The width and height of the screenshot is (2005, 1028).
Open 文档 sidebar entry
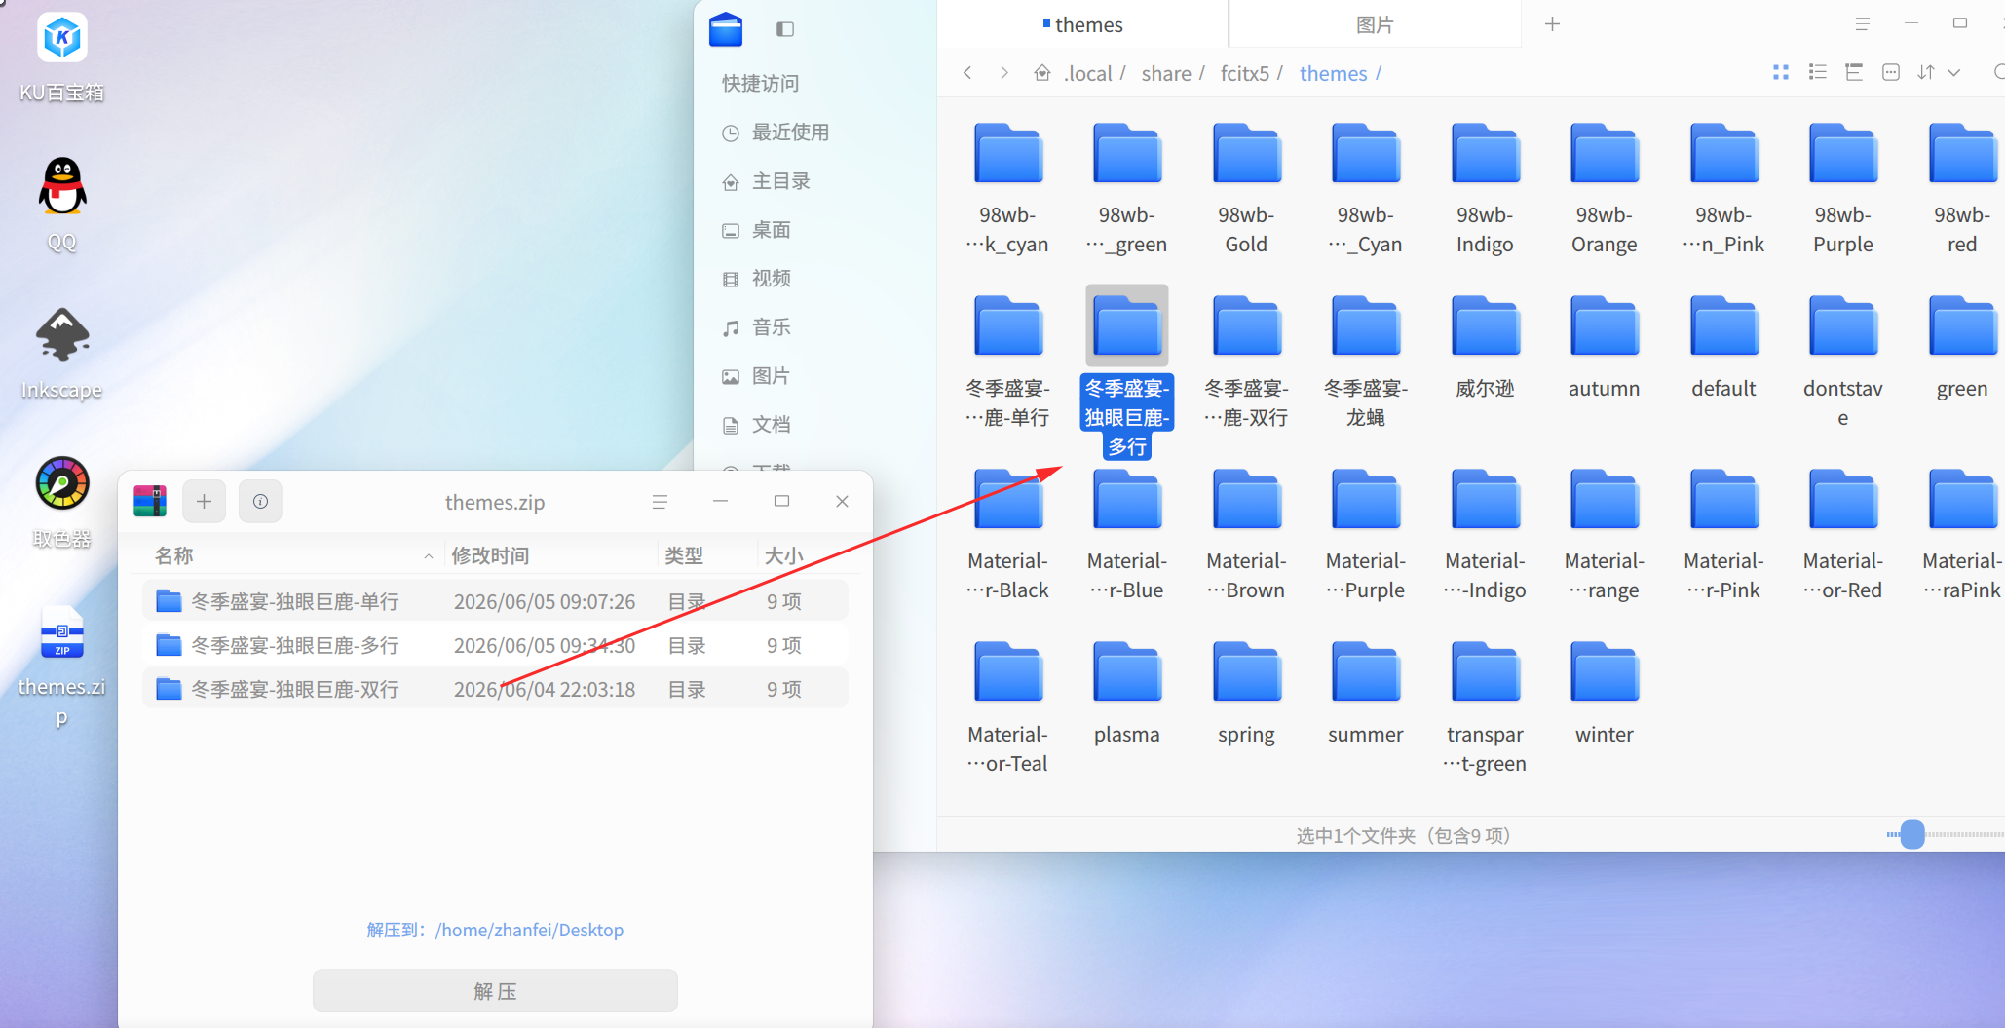pyautogui.click(x=757, y=425)
